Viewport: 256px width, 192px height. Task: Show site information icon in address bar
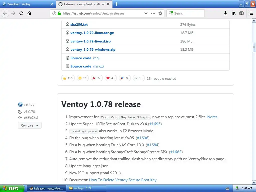tap(54, 13)
